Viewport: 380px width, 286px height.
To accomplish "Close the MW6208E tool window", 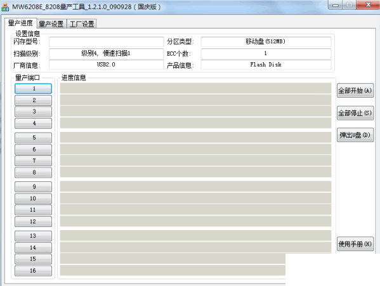I will click(x=369, y=5).
